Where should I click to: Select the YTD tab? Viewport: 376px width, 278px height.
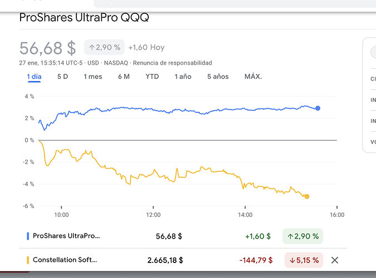152,77
